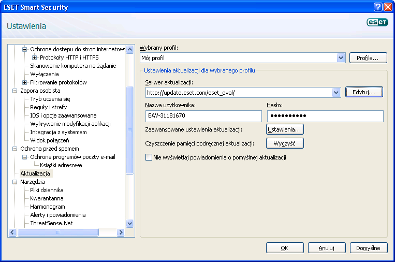Click tree scrollbar up arrow
Screen dimensions: 395x262
click(130, 49)
